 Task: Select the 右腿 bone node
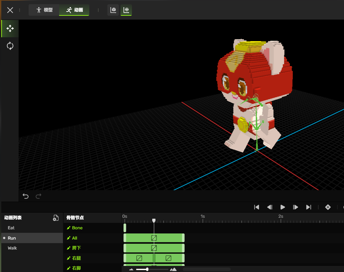click(x=92, y=258)
